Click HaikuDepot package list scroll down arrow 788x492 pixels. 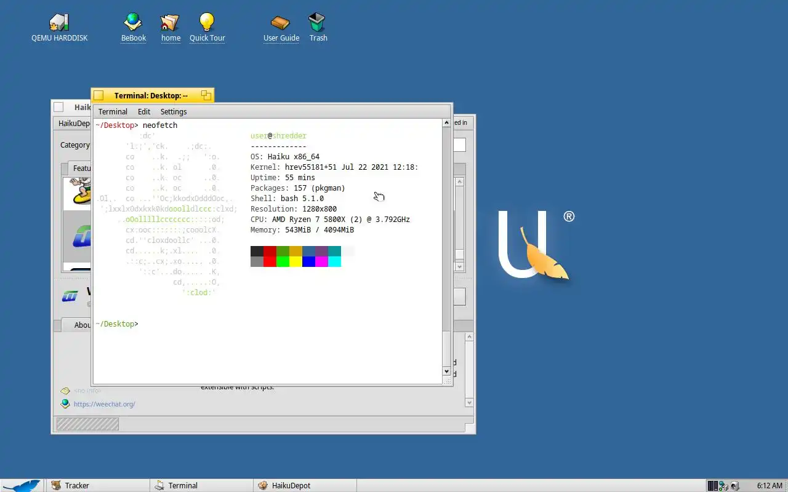[x=459, y=267]
